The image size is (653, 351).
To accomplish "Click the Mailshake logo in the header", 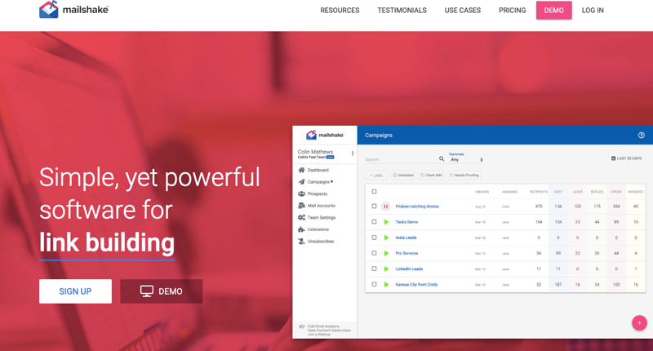I will tap(73, 10).
